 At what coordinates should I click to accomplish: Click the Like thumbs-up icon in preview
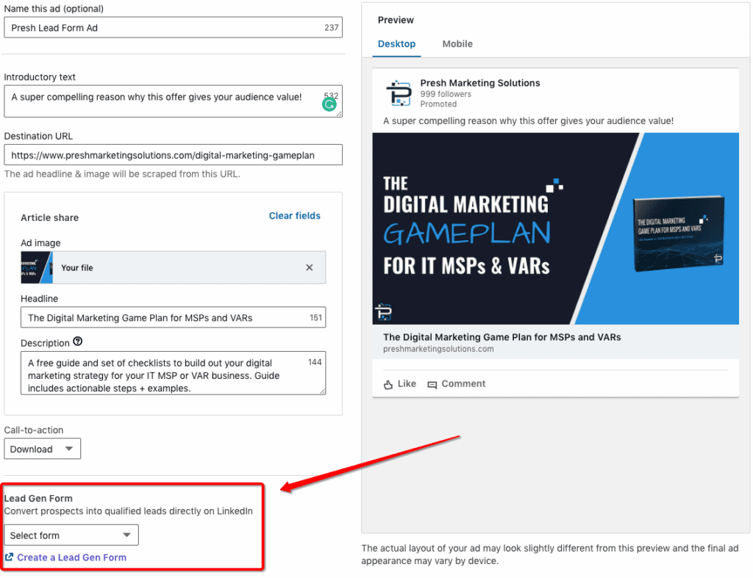388,384
